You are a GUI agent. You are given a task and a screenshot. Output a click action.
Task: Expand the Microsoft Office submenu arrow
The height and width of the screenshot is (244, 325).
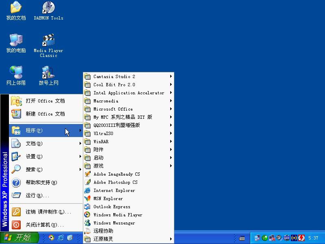171,109
